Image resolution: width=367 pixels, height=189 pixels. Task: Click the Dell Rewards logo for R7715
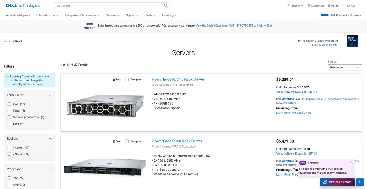[x=285, y=99]
